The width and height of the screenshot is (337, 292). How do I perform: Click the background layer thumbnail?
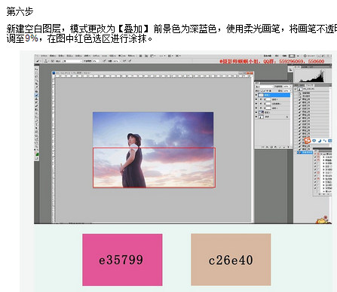[261, 117]
